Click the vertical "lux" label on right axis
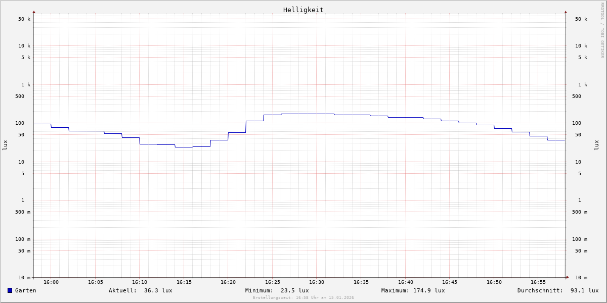The width and height of the screenshot is (607, 303). [596, 145]
